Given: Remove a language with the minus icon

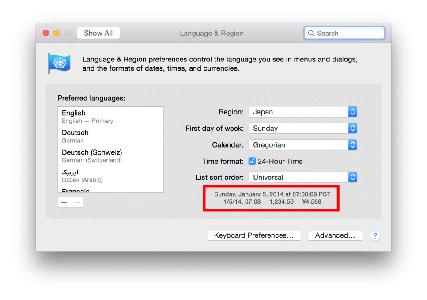Looking at the screenshot, I should 76,202.
